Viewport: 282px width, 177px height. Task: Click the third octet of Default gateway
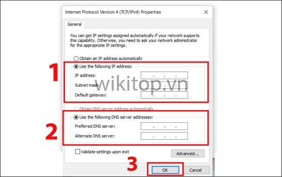click(x=171, y=95)
